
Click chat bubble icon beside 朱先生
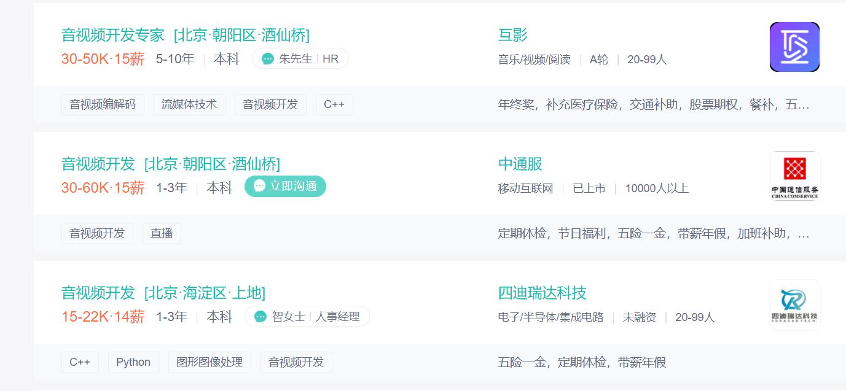(x=268, y=59)
